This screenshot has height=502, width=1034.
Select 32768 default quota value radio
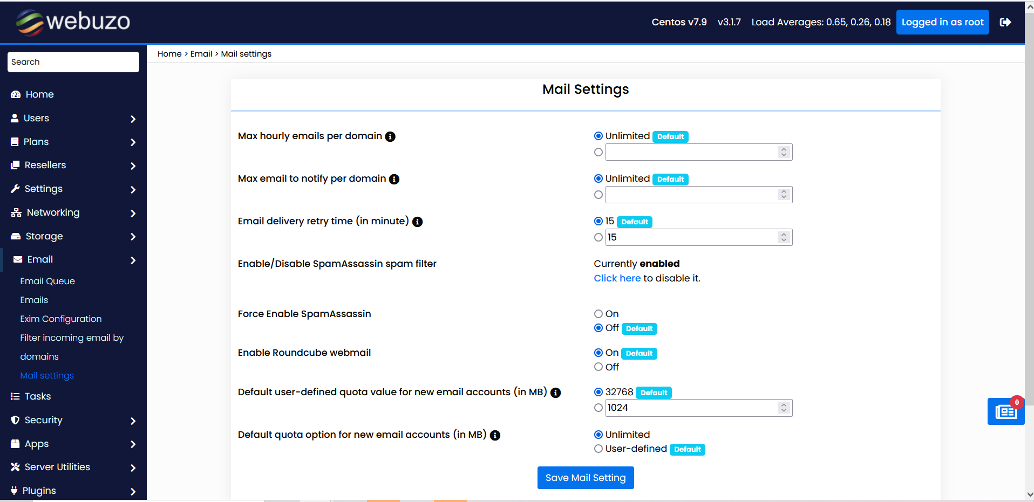click(x=598, y=392)
